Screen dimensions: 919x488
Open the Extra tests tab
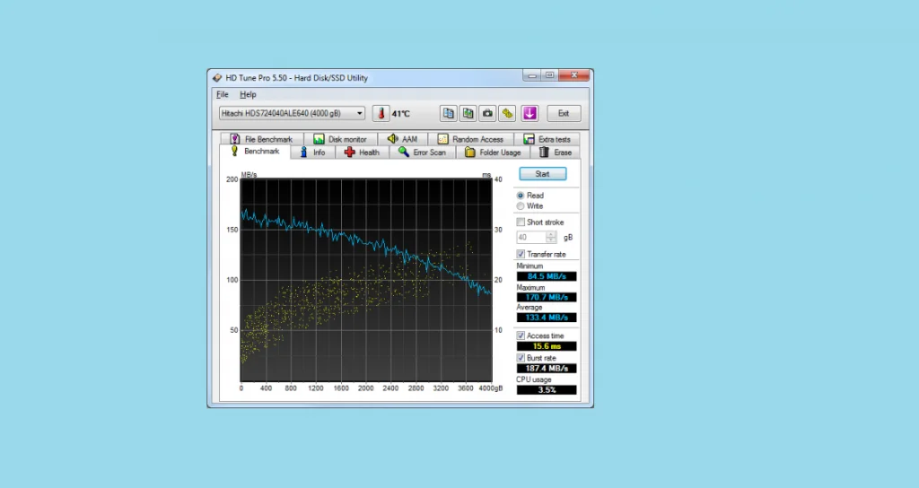coord(547,139)
